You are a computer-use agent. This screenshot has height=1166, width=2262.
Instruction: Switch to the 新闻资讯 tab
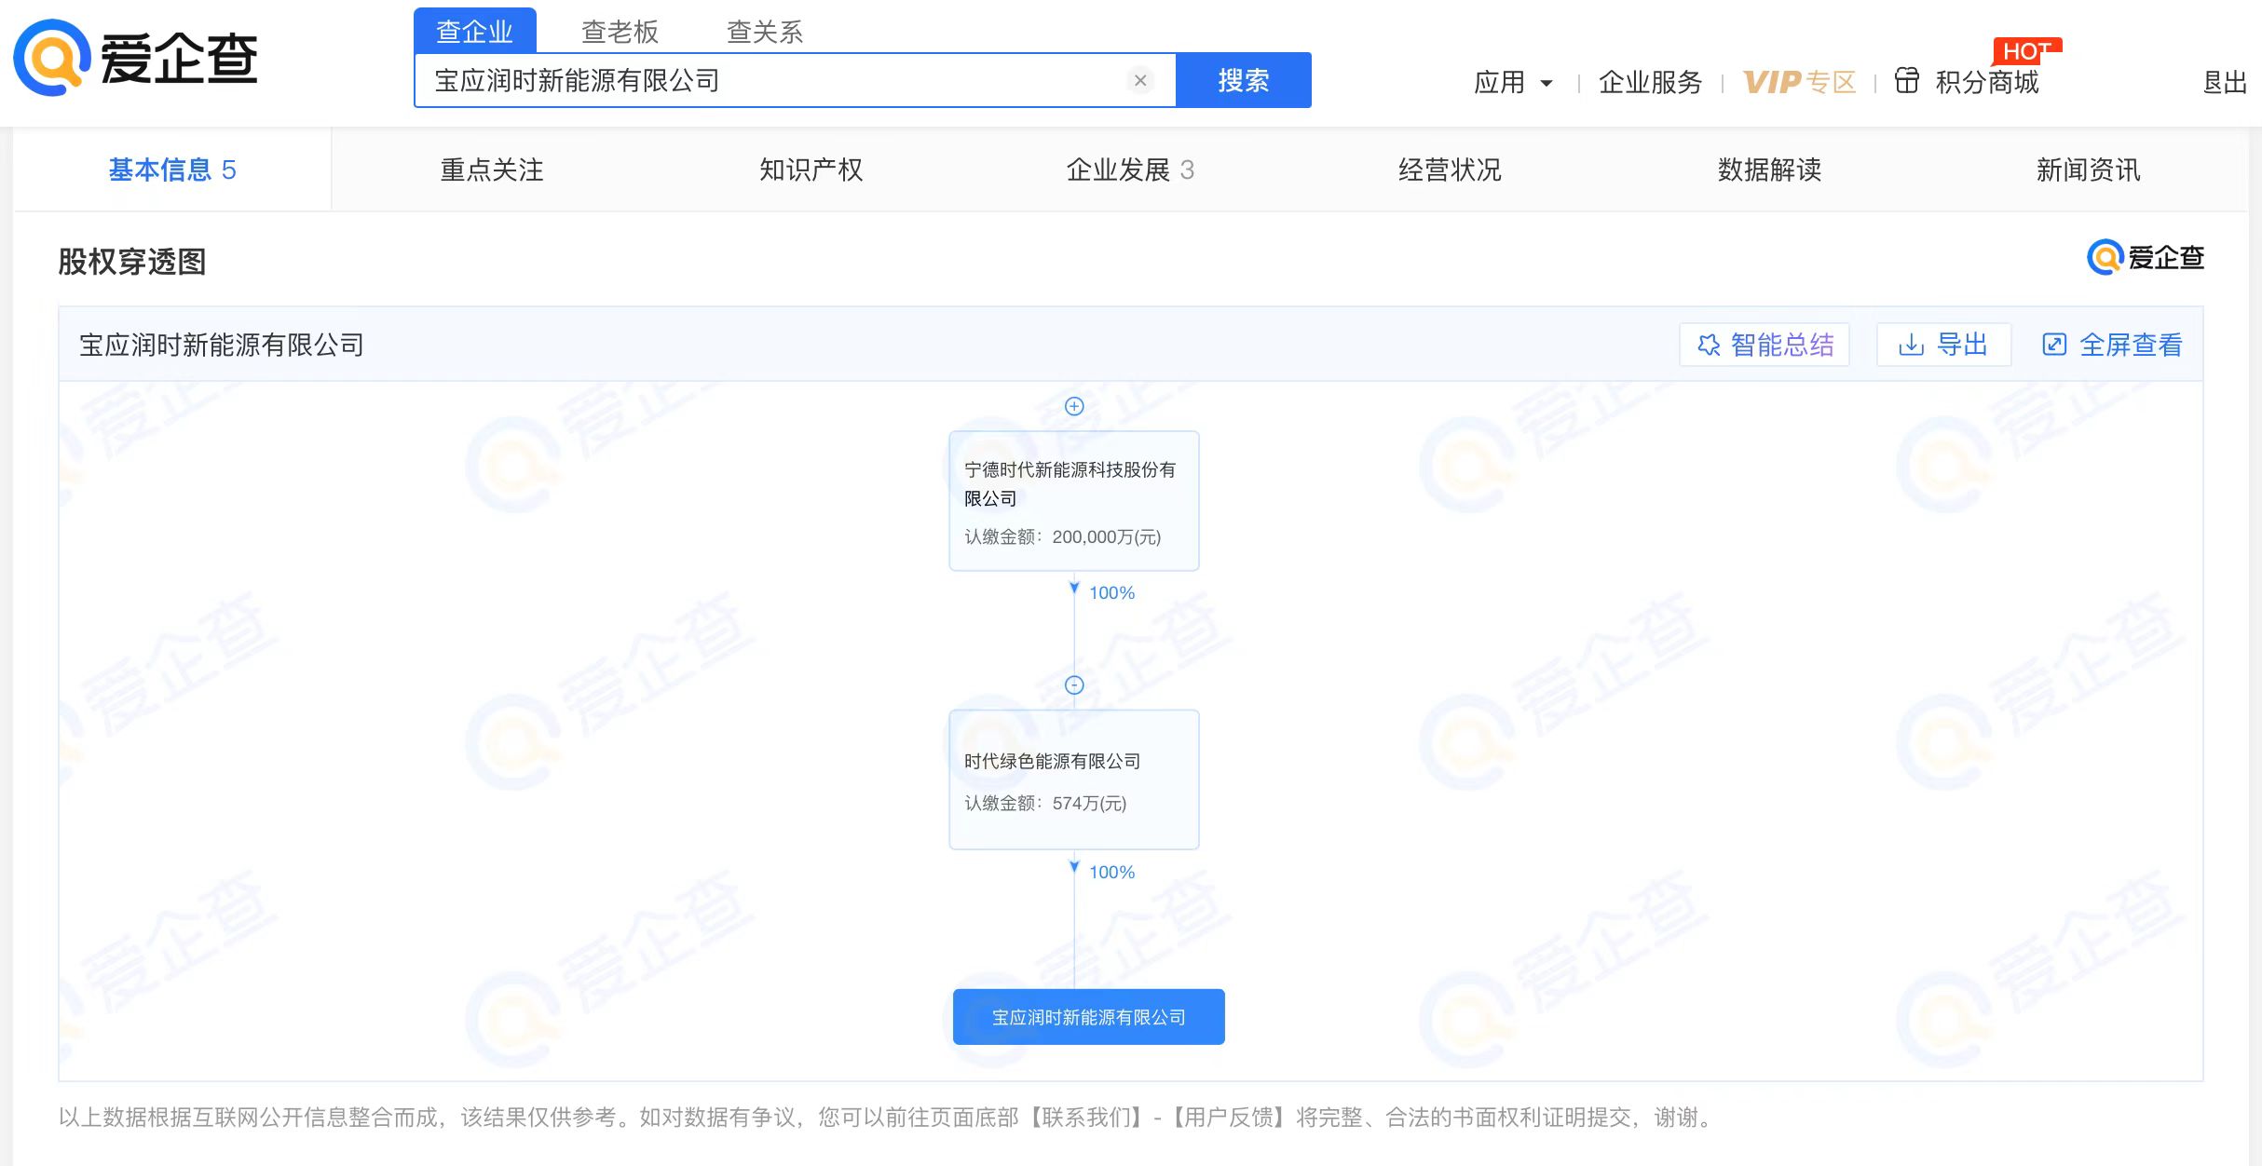point(2088,169)
